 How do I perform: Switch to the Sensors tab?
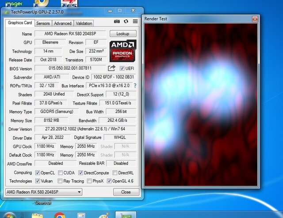tap(43, 23)
